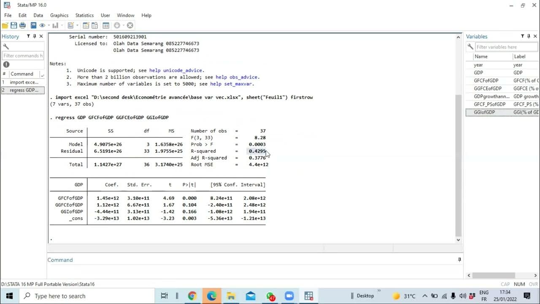Screen dimensions: 540x304
Task: Expand Viewer icon dropdown arrow
Action: click(x=49, y=25)
